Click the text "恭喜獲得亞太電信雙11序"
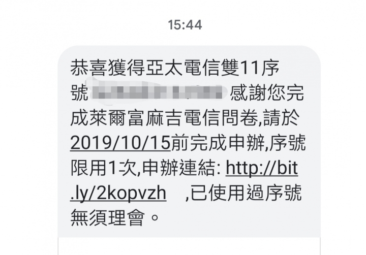 [x=175, y=68]
